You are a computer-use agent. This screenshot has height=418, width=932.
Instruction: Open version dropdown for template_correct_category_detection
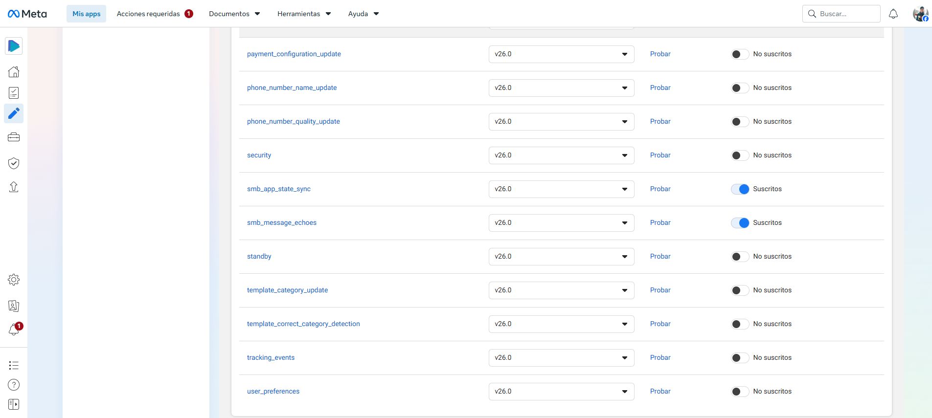pos(561,324)
